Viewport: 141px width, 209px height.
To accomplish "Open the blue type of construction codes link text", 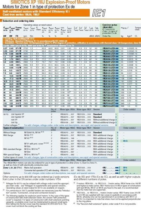I will 66,157.
